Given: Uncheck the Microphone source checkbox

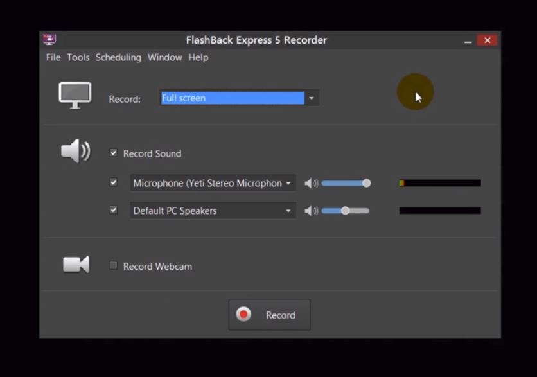Looking at the screenshot, I should point(113,182).
